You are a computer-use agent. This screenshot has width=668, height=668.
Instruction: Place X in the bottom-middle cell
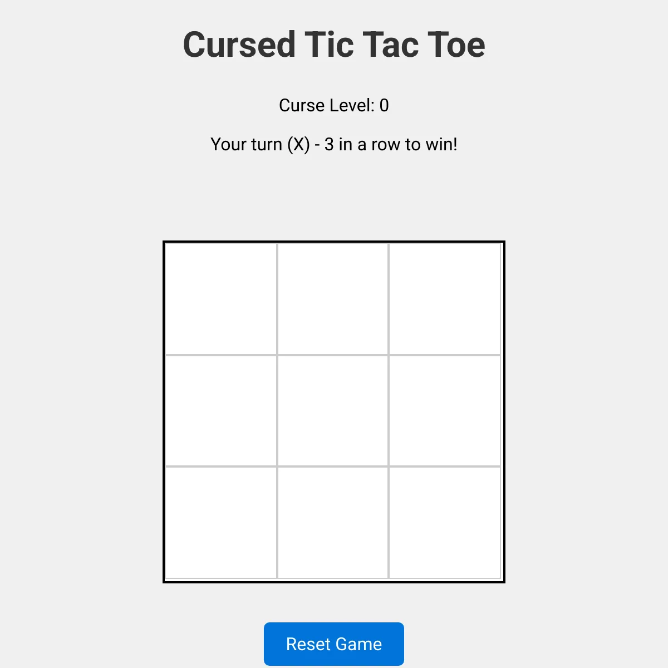tap(333, 523)
